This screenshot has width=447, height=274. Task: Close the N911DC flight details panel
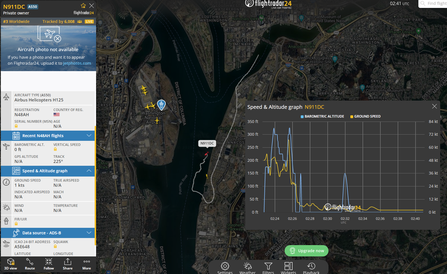pos(92,6)
